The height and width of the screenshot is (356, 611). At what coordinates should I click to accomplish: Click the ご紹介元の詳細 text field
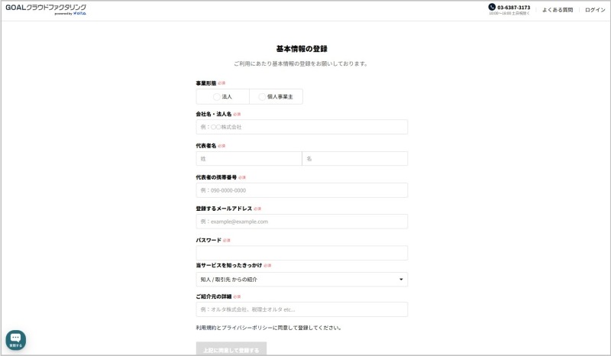pos(301,309)
